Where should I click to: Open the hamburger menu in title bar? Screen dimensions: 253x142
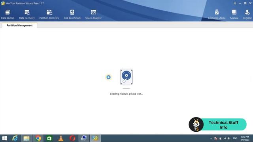tap(235, 3)
